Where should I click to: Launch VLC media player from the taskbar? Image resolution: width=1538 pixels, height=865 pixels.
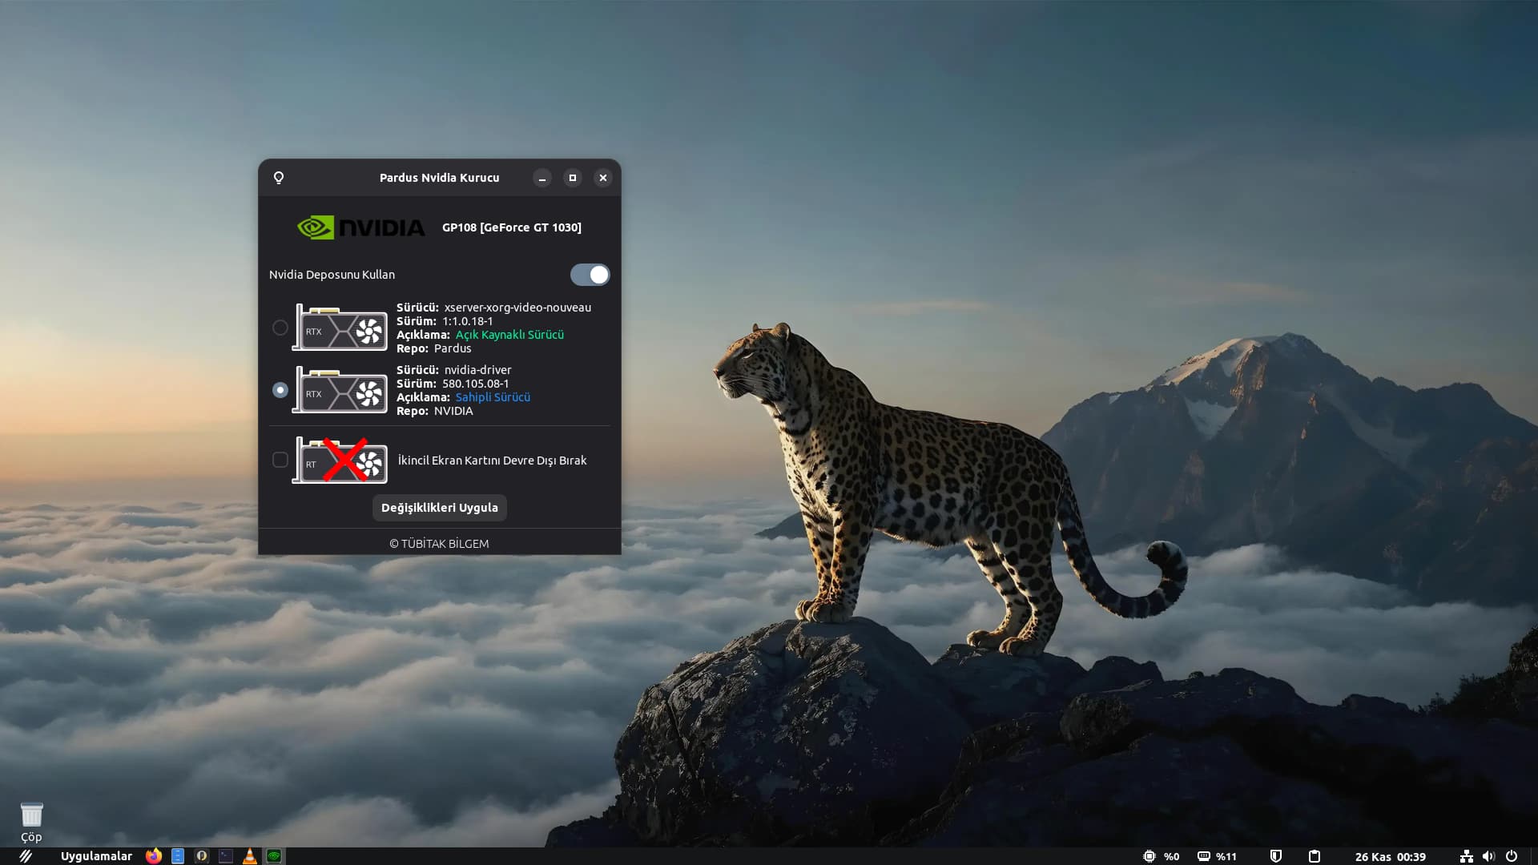point(250,856)
